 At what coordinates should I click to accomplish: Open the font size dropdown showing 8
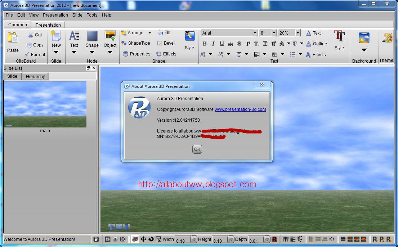tap(274, 33)
